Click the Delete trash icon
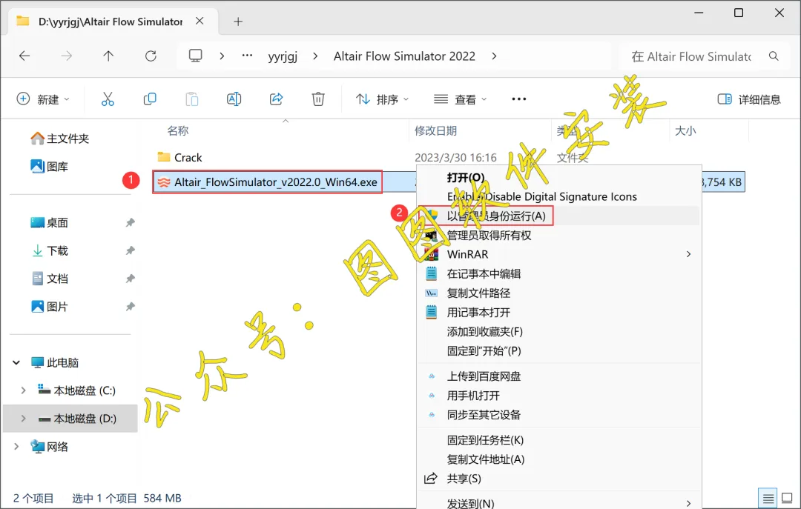 pyautogui.click(x=318, y=99)
